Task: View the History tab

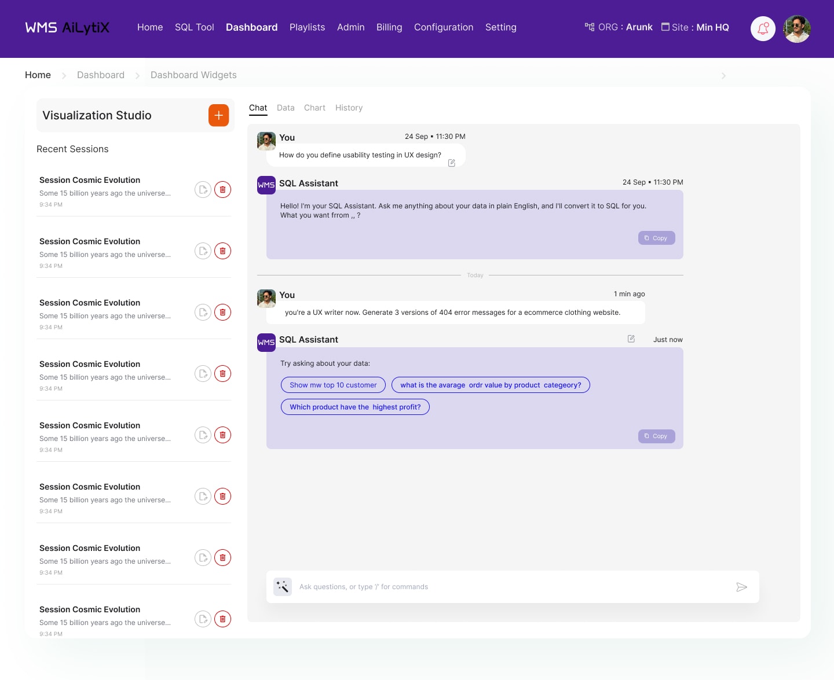Action: point(349,108)
